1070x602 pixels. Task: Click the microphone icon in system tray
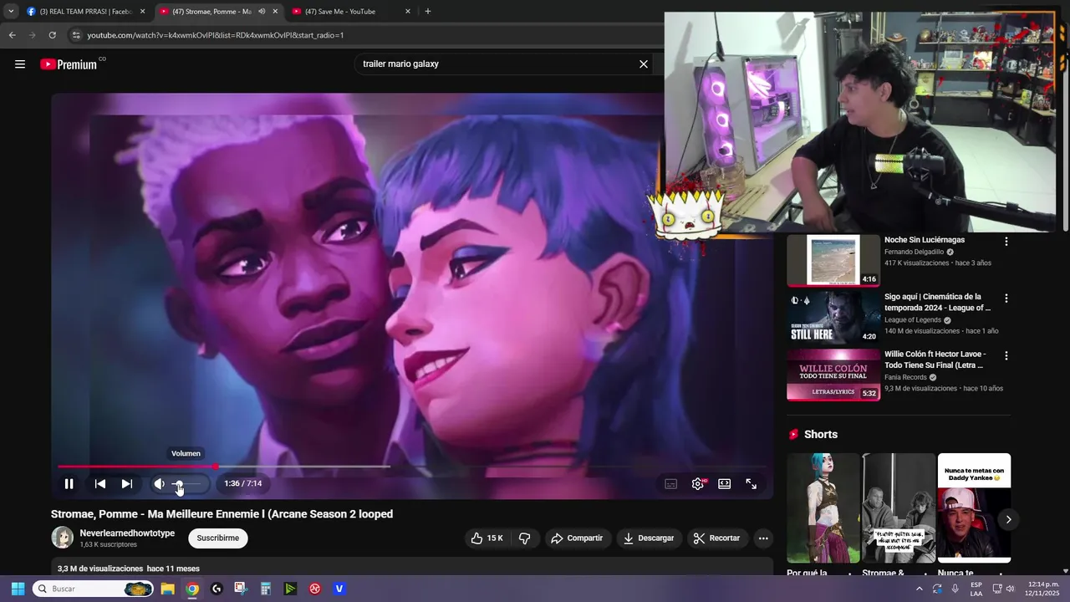pyautogui.click(x=955, y=589)
